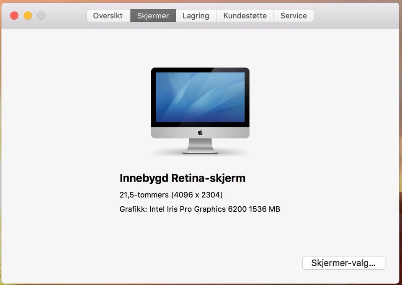This screenshot has height=285, width=402.
Task: Switch to the Oversikt tab
Action: coord(108,15)
